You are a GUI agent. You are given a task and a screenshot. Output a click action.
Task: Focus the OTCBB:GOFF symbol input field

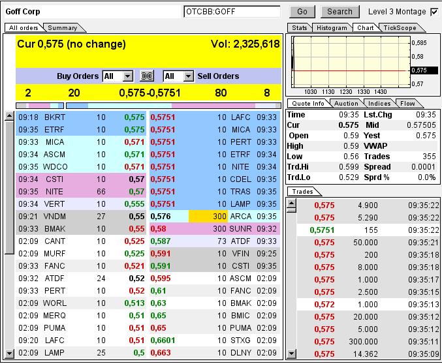pyautogui.click(x=232, y=12)
